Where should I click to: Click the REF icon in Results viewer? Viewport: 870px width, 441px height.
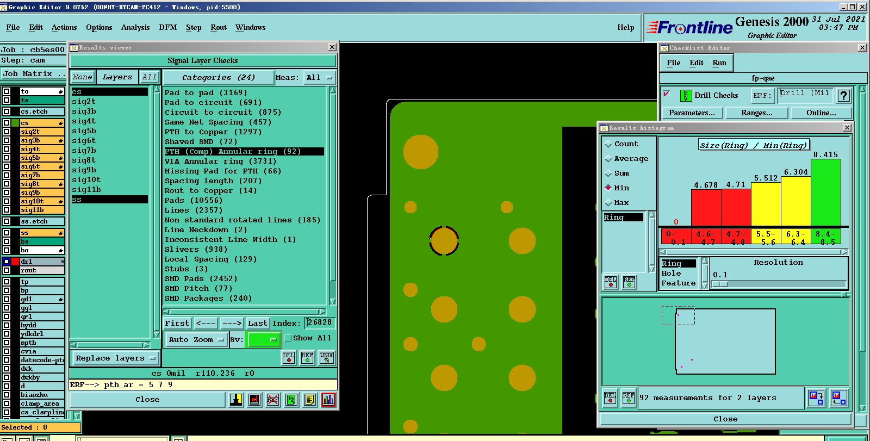click(307, 357)
